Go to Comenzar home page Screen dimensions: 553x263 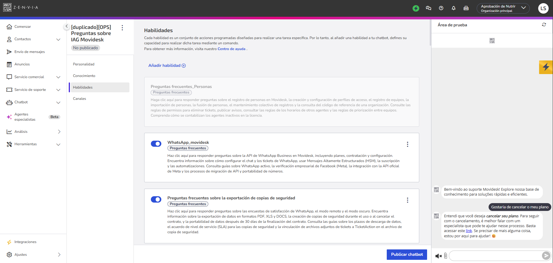[23, 27]
